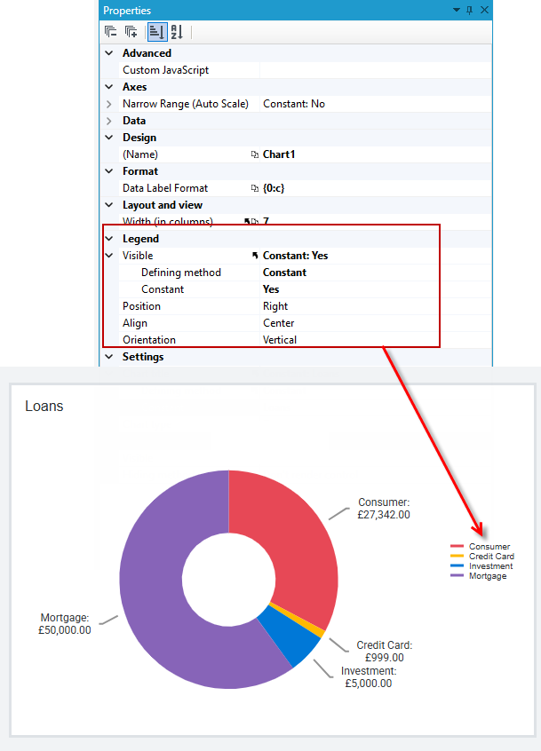Collapse the Advanced category
The height and width of the screenshot is (751, 541).
(109, 53)
